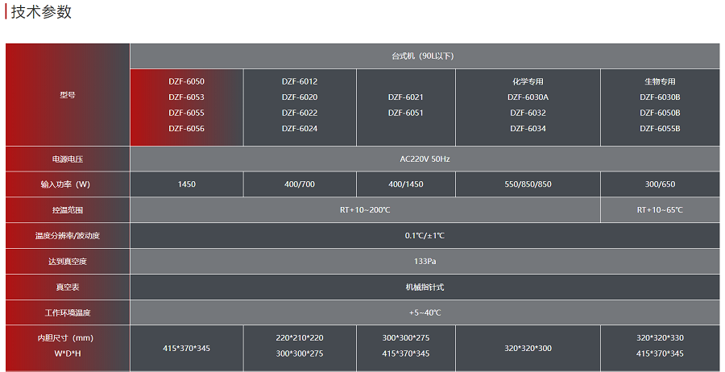Click the +5~40℃ ambient temperature value
This screenshot has height=372, width=725.
425,312
